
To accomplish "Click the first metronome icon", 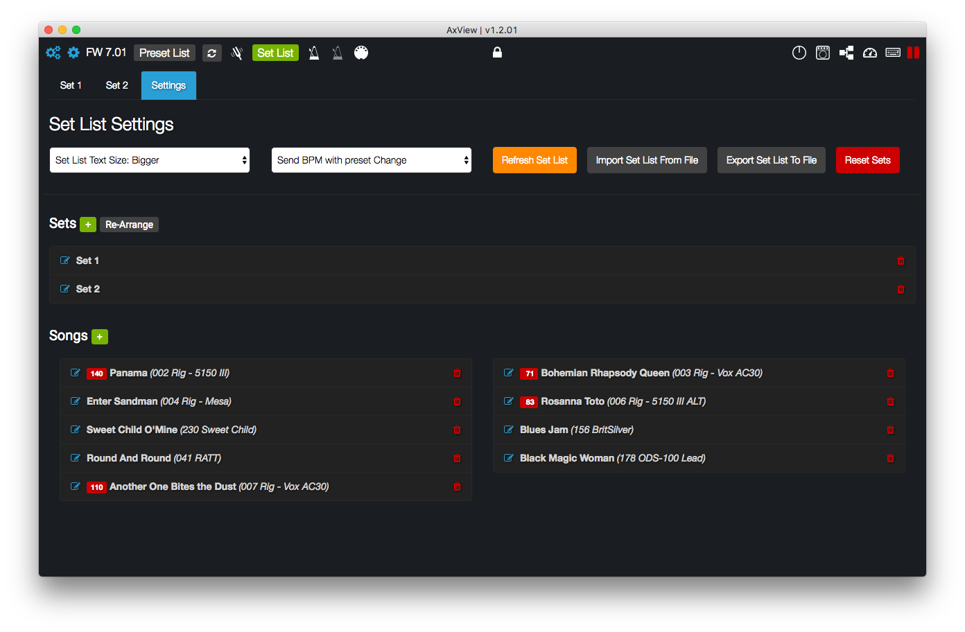I will (314, 53).
